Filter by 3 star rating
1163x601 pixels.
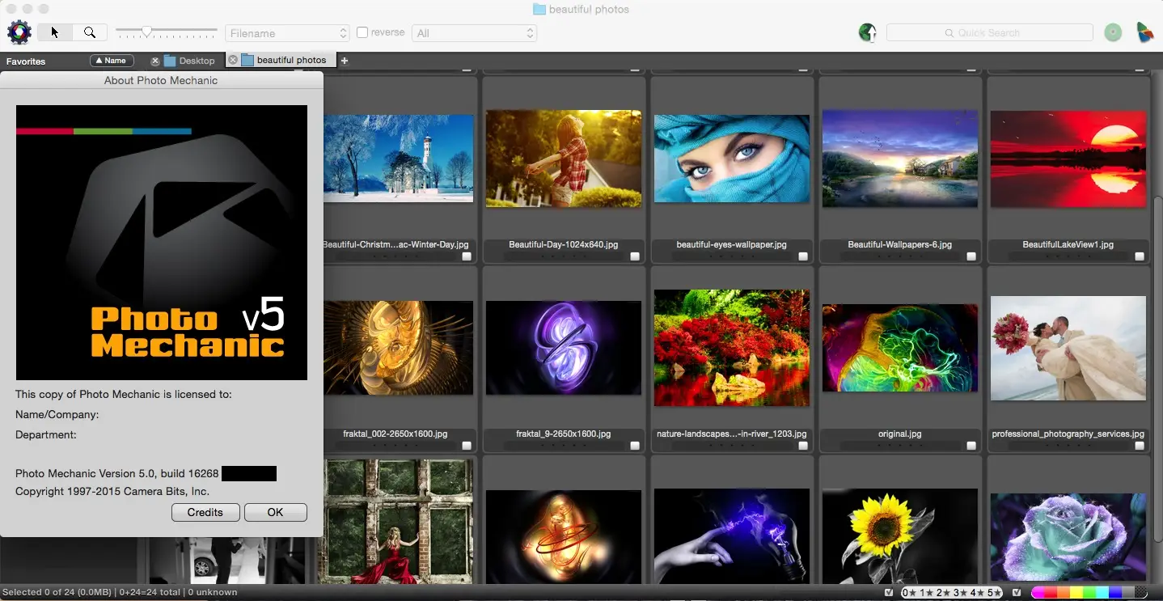pyautogui.click(x=961, y=593)
